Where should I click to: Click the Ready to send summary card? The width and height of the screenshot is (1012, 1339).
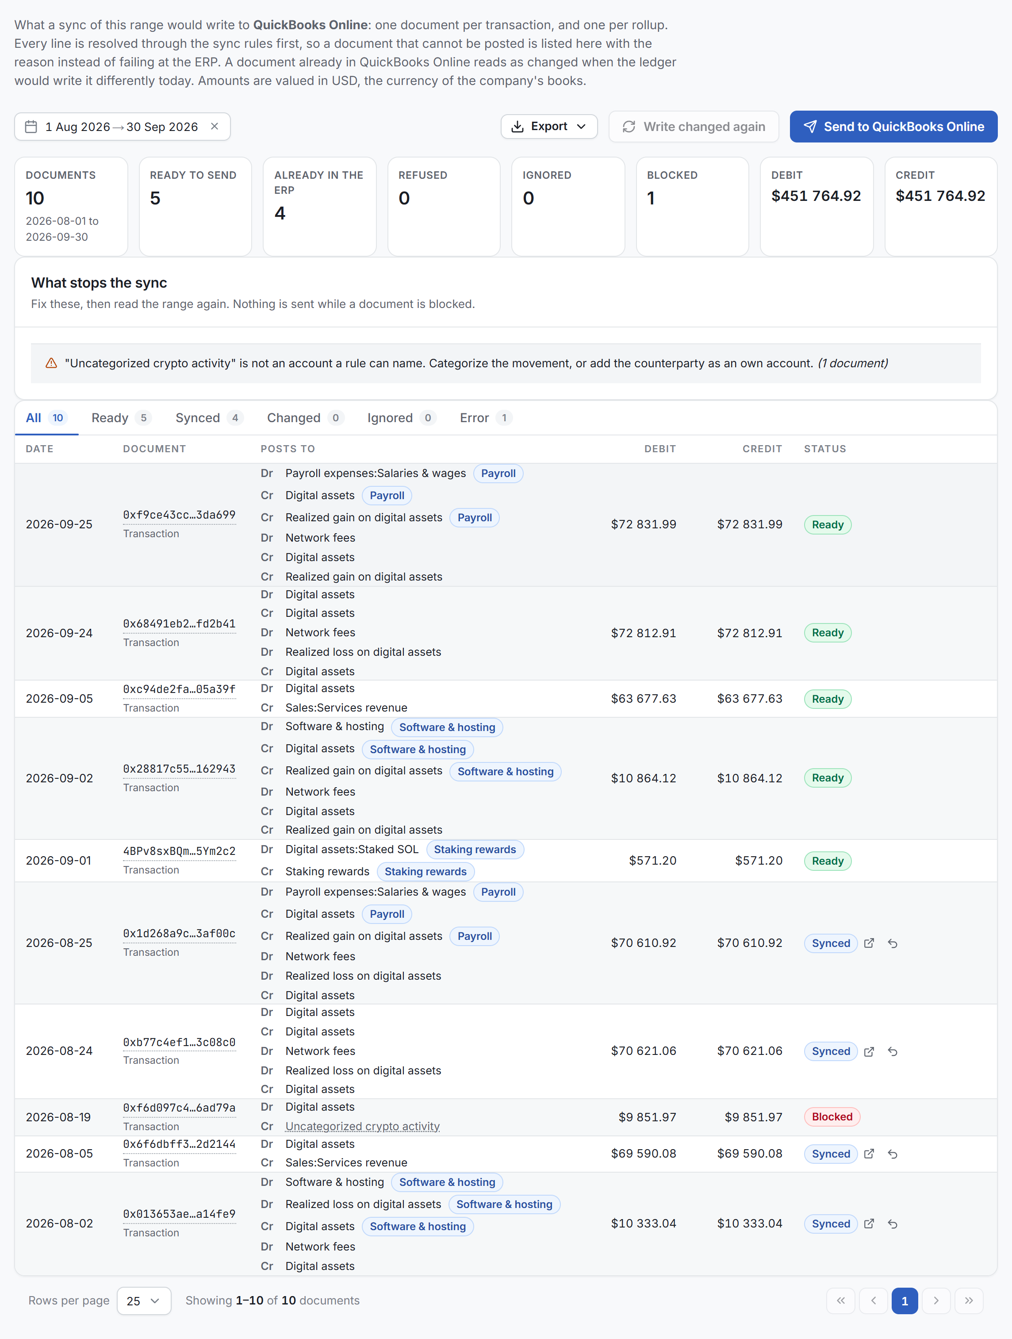tap(195, 206)
